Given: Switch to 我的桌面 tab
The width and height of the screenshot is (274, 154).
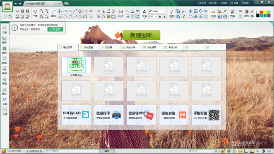Looking at the screenshot, I should [x=152, y=48].
